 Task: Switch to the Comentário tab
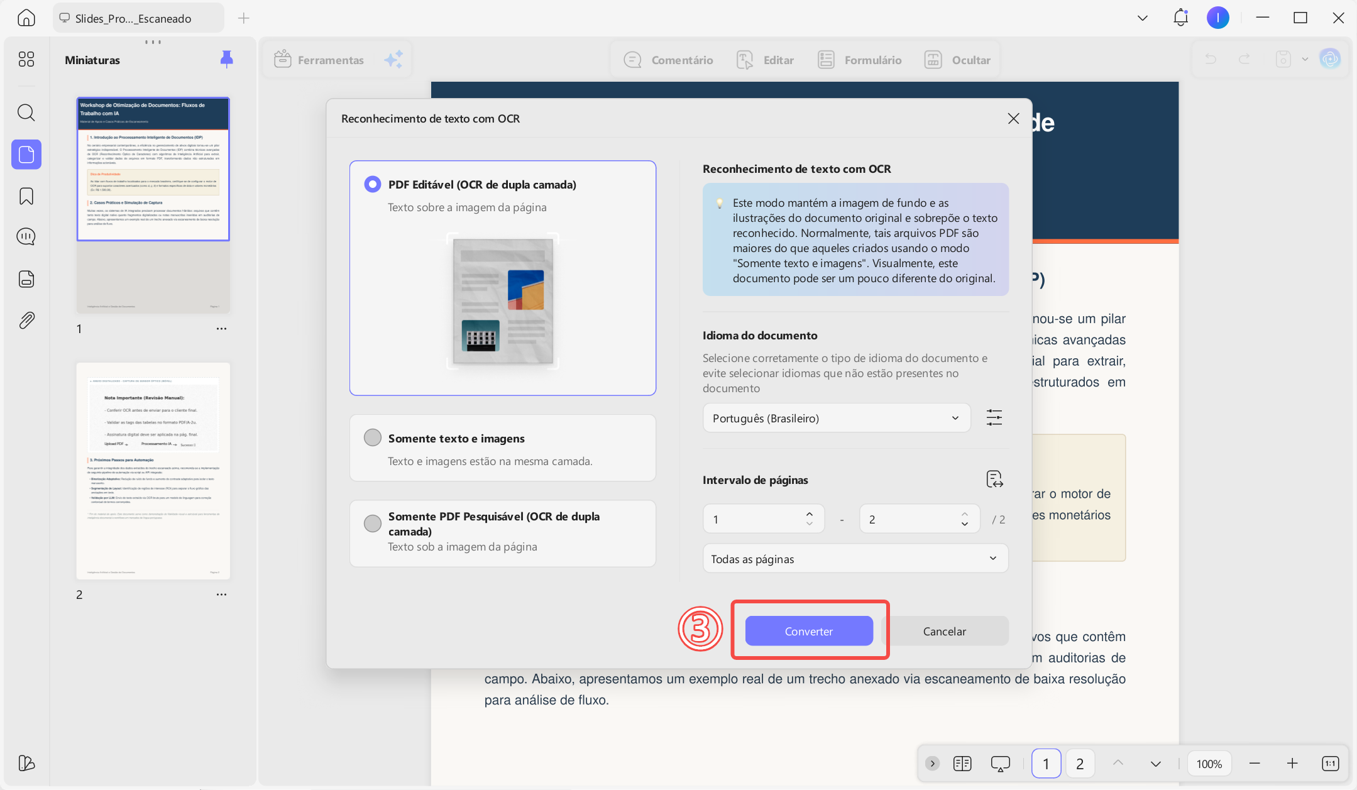(668, 60)
